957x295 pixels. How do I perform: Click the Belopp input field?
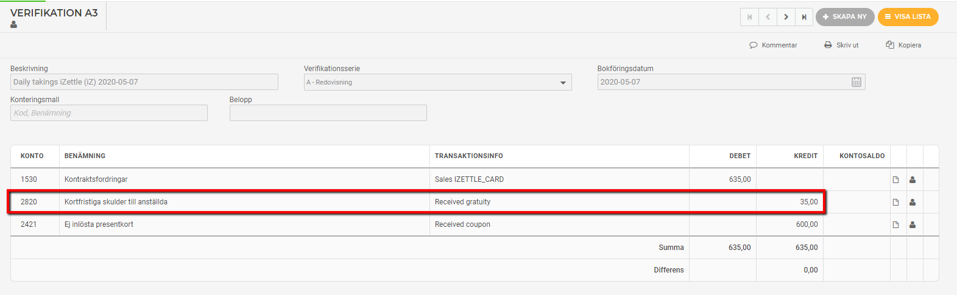pyautogui.click(x=328, y=113)
